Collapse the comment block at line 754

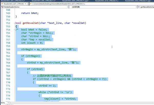pyautogui.click(x=15, y=30)
